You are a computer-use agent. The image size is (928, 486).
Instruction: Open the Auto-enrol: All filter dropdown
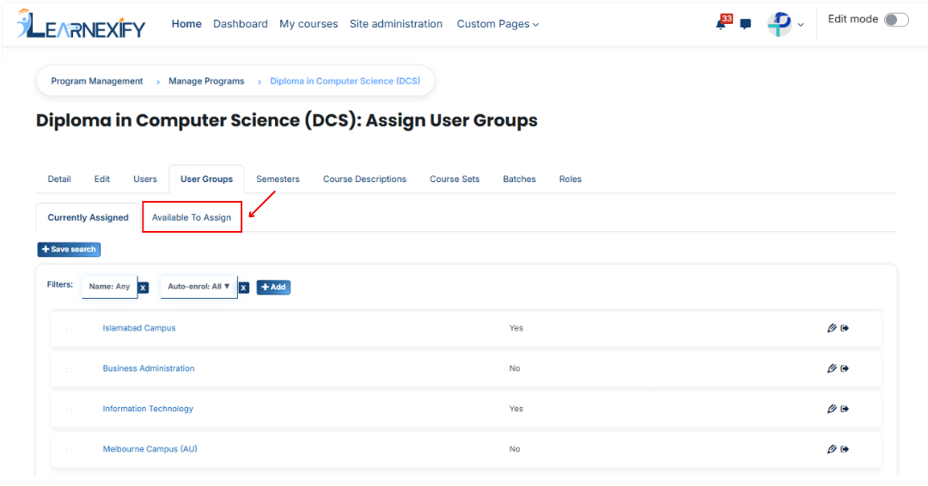[198, 286]
